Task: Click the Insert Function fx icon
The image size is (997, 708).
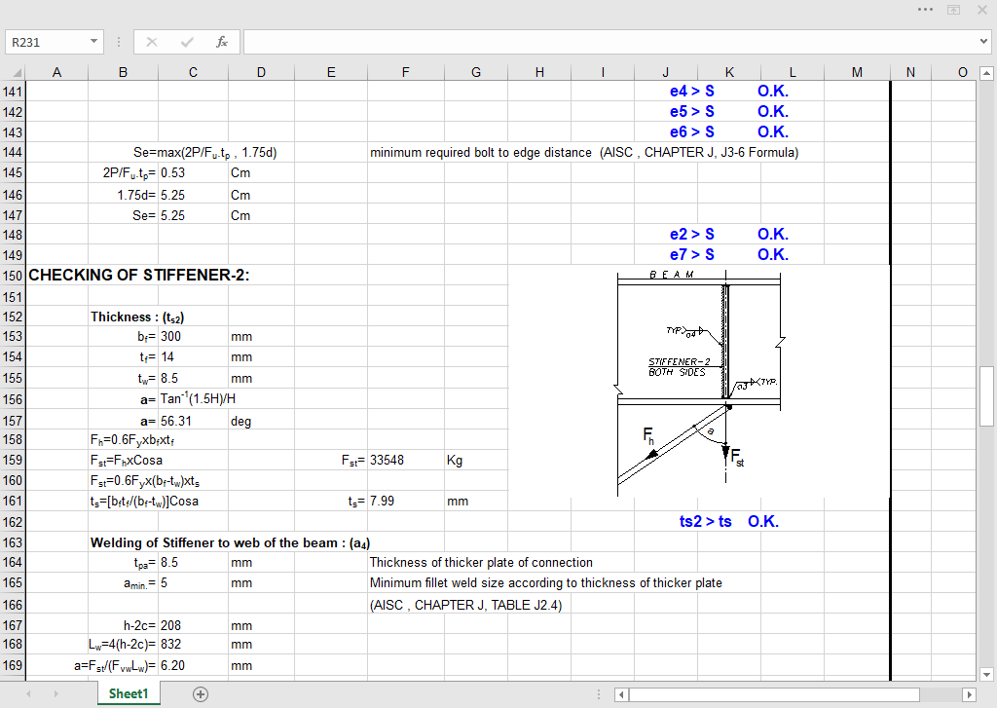Action: (x=221, y=42)
